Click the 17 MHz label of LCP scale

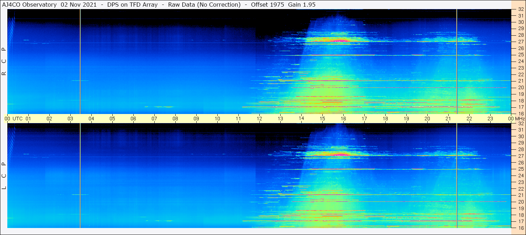(x=520, y=221)
